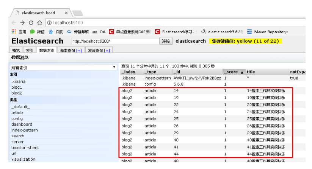Open the blog2 article row id 44
312x169 pixels.
[x=213, y=154]
